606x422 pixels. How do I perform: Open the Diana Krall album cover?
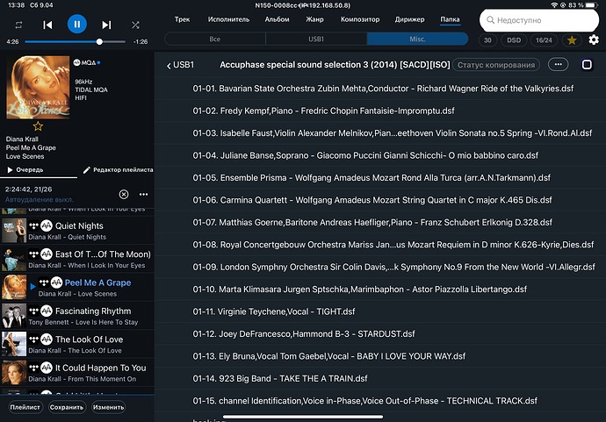tap(38, 87)
